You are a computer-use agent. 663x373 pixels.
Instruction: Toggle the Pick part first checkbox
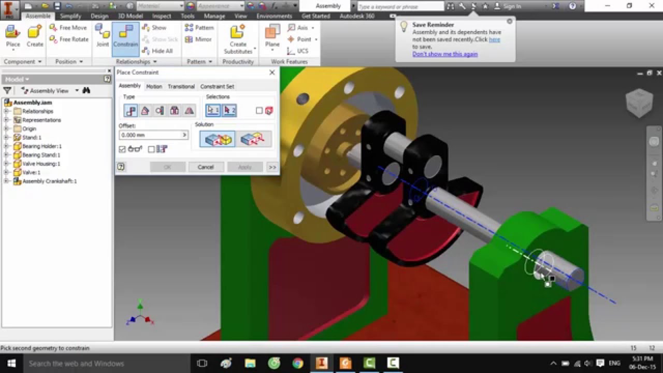pos(260,110)
